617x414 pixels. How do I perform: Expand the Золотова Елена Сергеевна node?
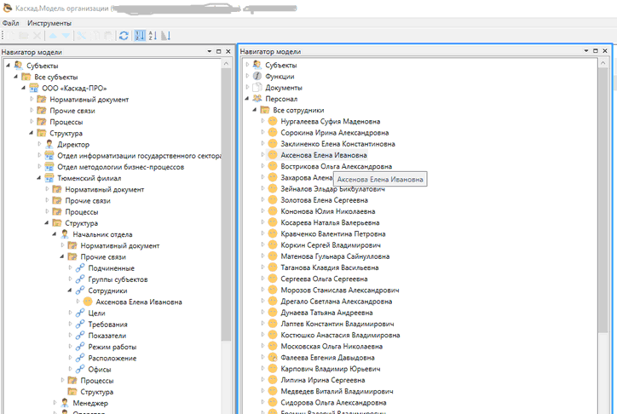pyautogui.click(x=262, y=199)
